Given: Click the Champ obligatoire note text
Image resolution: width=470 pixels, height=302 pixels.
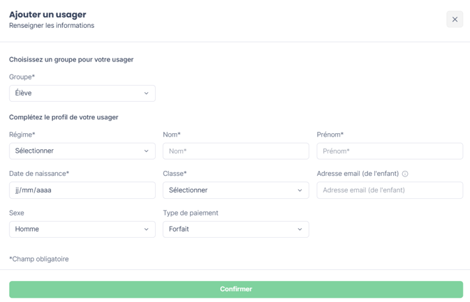Looking at the screenshot, I should [39, 259].
